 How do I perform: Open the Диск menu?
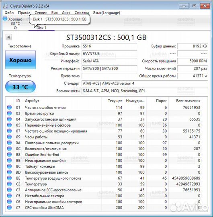[66, 13]
